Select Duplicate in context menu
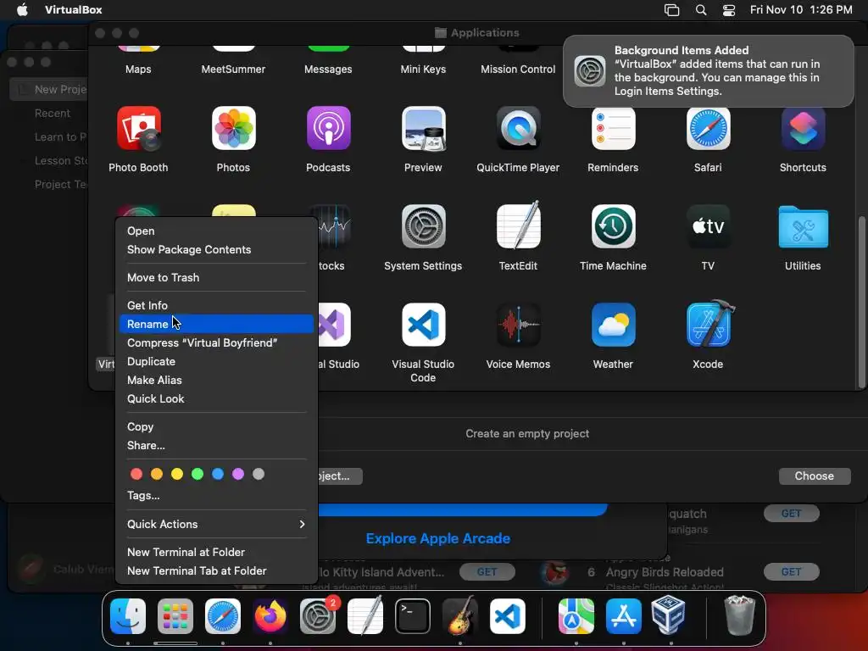868x651 pixels. 216,361
